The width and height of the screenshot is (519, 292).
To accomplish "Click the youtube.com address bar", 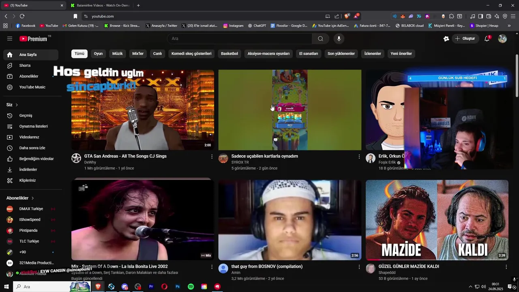I will pyautogui.click(x=203, y=16).
